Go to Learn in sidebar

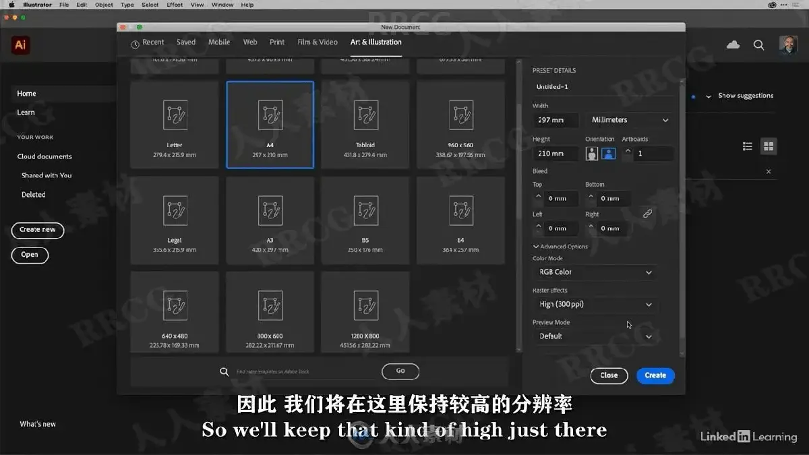click(26, 113)
